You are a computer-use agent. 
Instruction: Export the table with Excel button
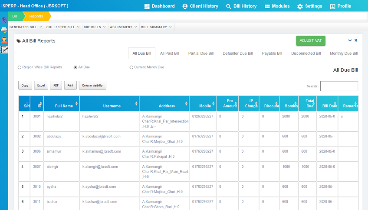(41, 85)
